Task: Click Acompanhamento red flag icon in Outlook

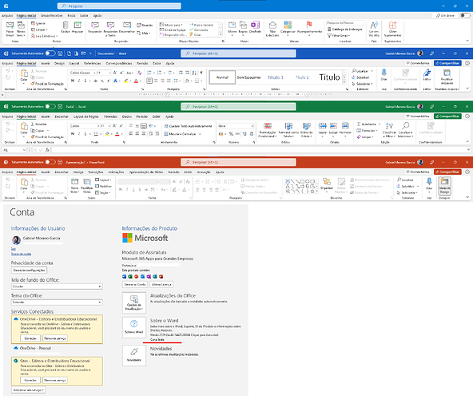Action: click(309, 25)
